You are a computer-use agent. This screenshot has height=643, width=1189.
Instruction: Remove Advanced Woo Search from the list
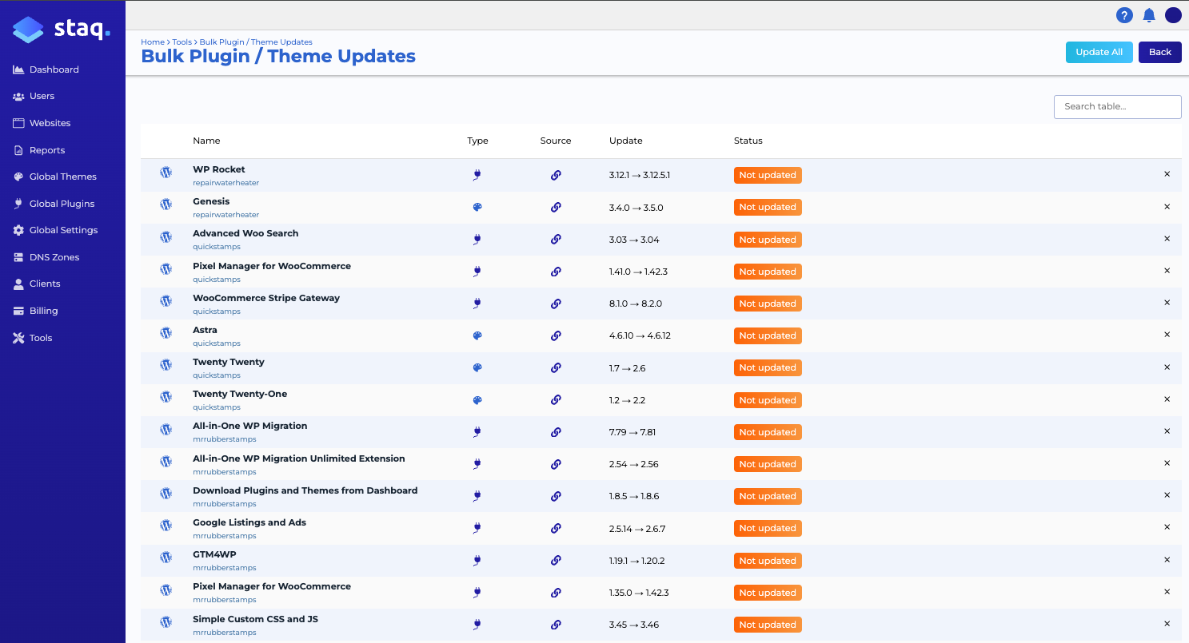click(x=1167, y=239)
